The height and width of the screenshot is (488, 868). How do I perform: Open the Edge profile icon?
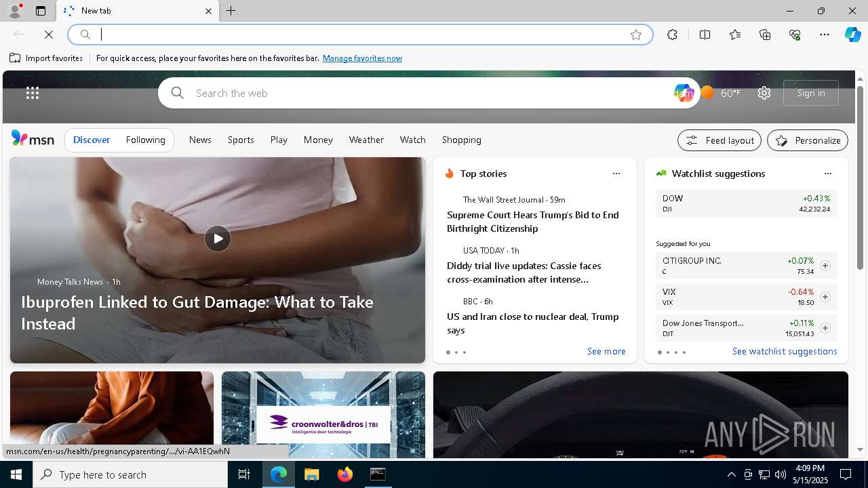click(14, 11)
